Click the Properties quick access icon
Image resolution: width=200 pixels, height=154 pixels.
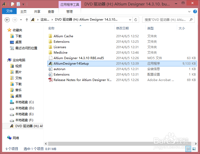coord(13,4)
